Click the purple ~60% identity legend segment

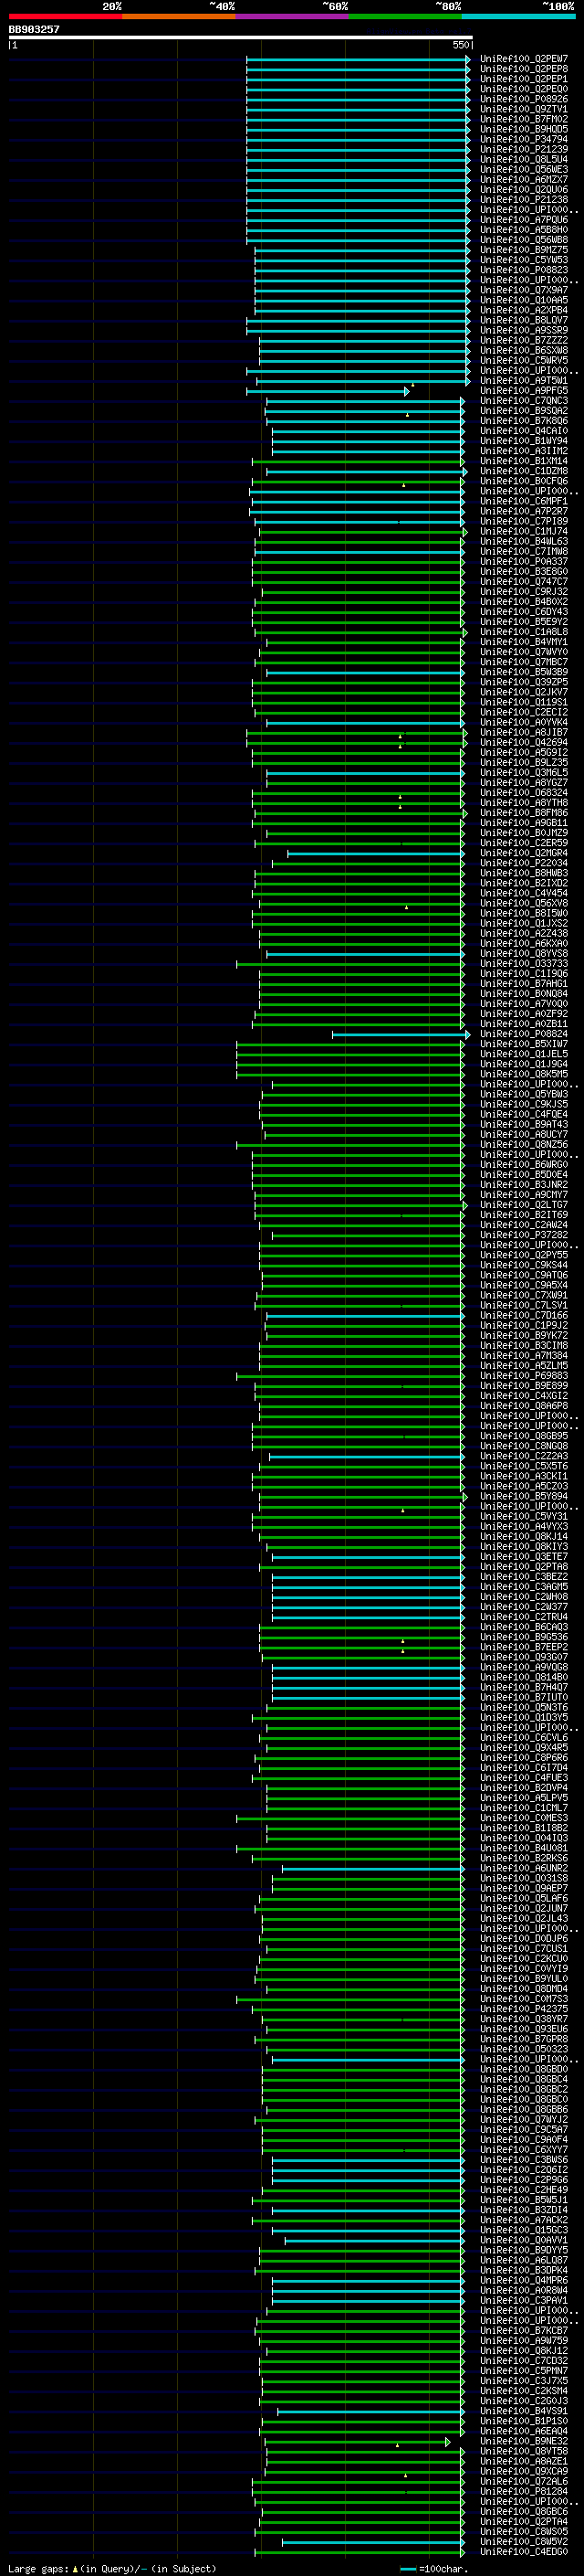tap(291, 16)
